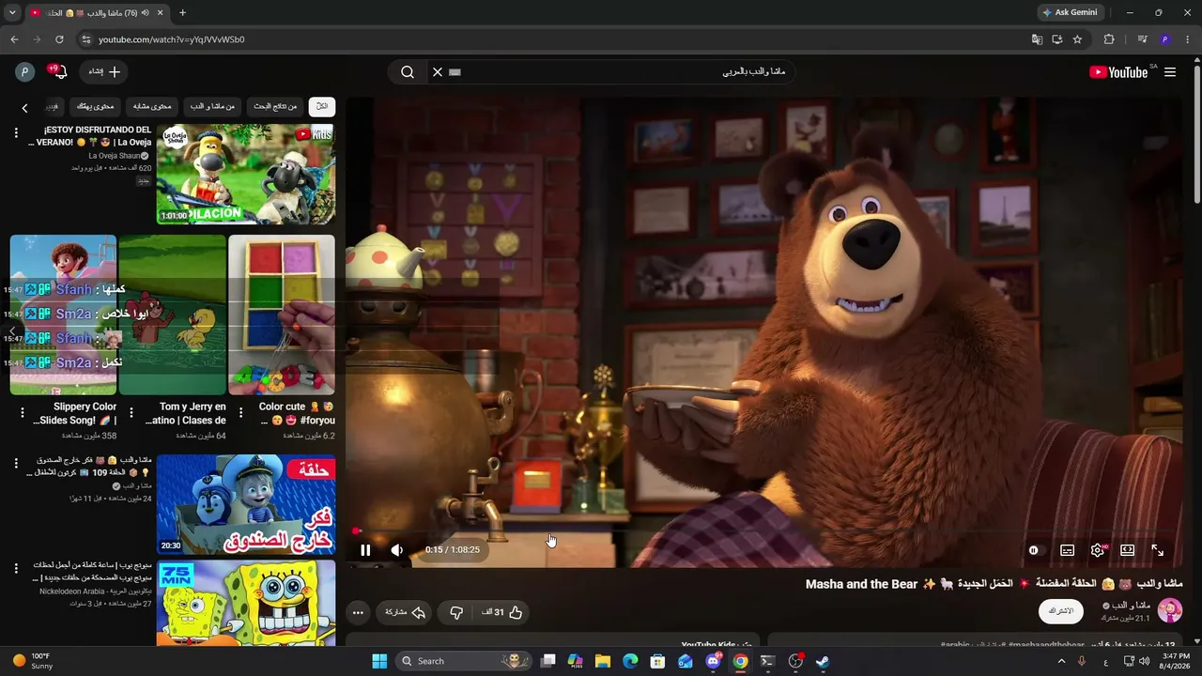Screen dimensions: 1202x676
Task: Open the Windows Start menu
Action: pos(379,661)
